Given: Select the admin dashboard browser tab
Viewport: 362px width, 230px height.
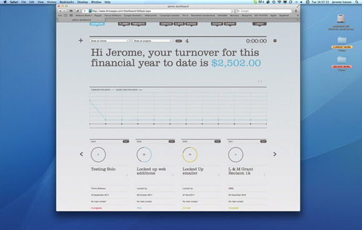Looking at the screenshot, I should pos(81,20).
